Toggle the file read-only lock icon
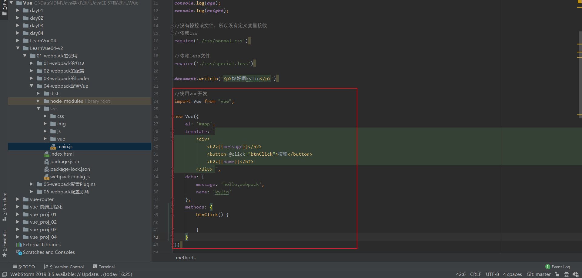Viewport: 582px width, 278px height. tap(557, 274)
